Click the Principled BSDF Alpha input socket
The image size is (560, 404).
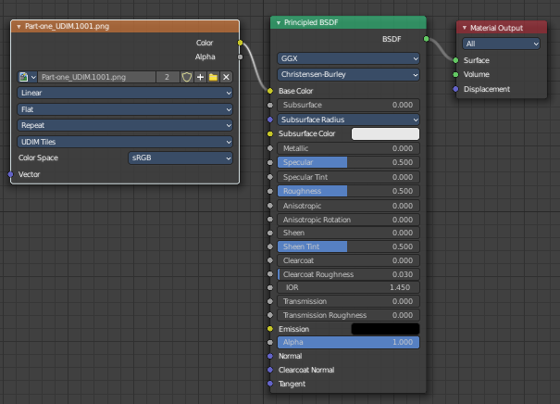click(270, 342)
